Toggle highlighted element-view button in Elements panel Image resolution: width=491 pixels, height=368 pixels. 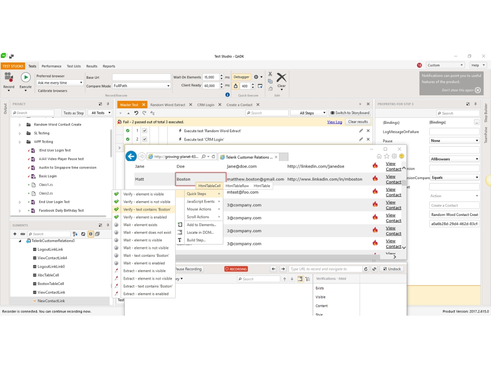click(x=91, y=234)
